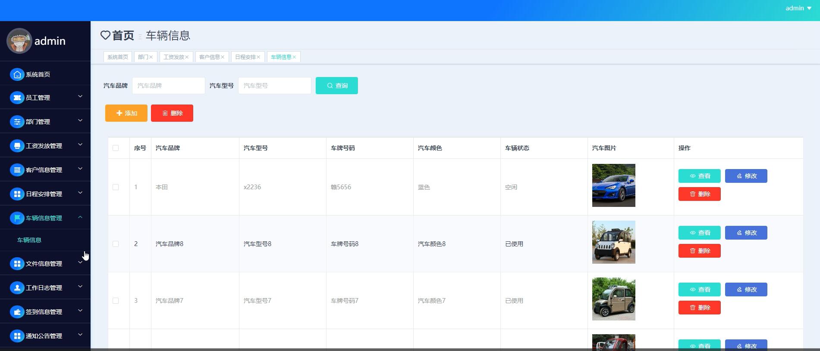Open the 车辆信息 submenu item

point(29,240)
